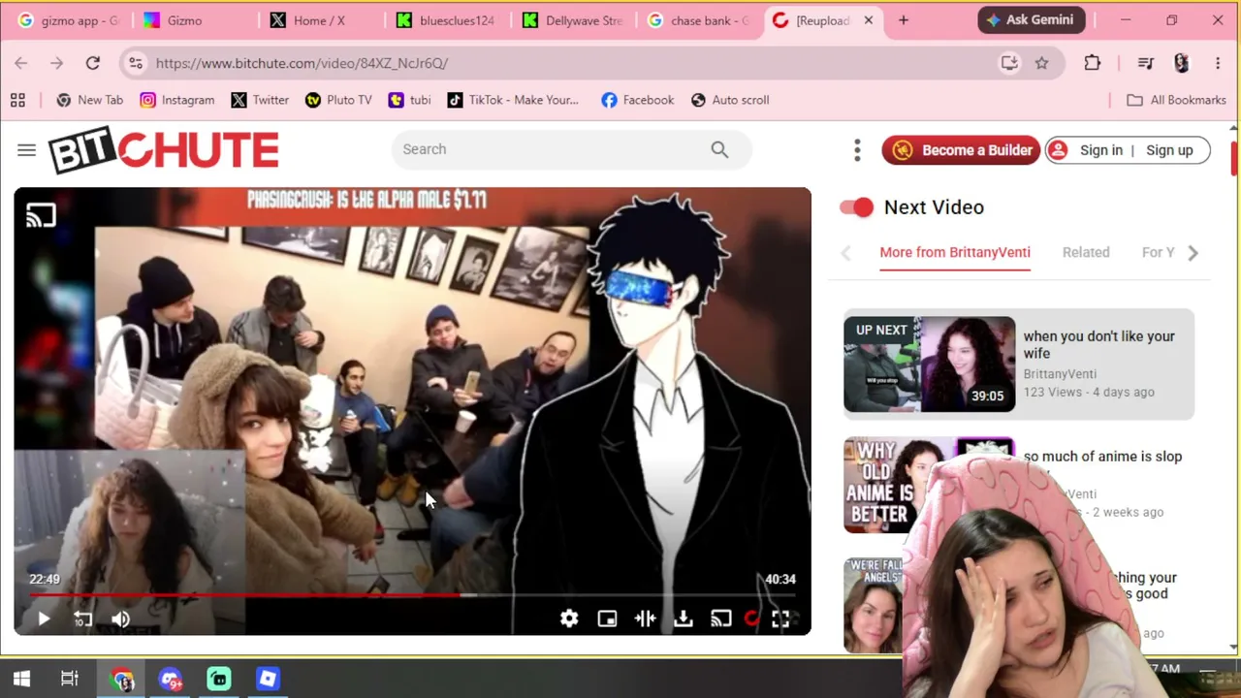Open 'when you don't like your wife' thumbnail
1241x698 pixels.
point(929,365)
